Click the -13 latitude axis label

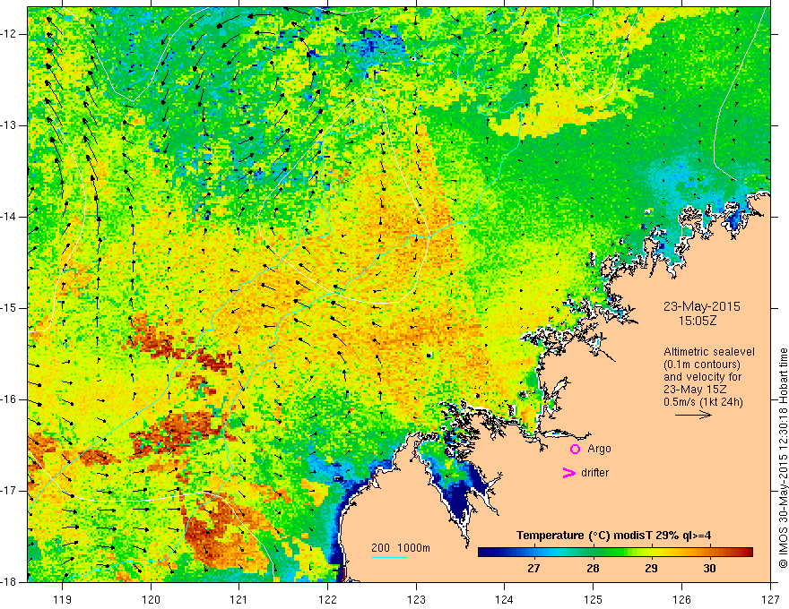pos(9,125)
